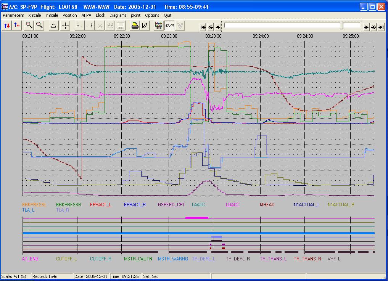Select the GSPEED_CPT legend label

pos(171,205)
